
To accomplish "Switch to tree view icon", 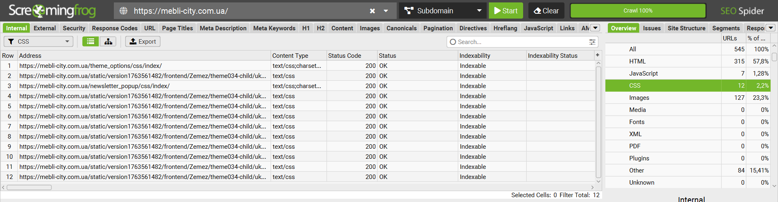I will 108,42.
